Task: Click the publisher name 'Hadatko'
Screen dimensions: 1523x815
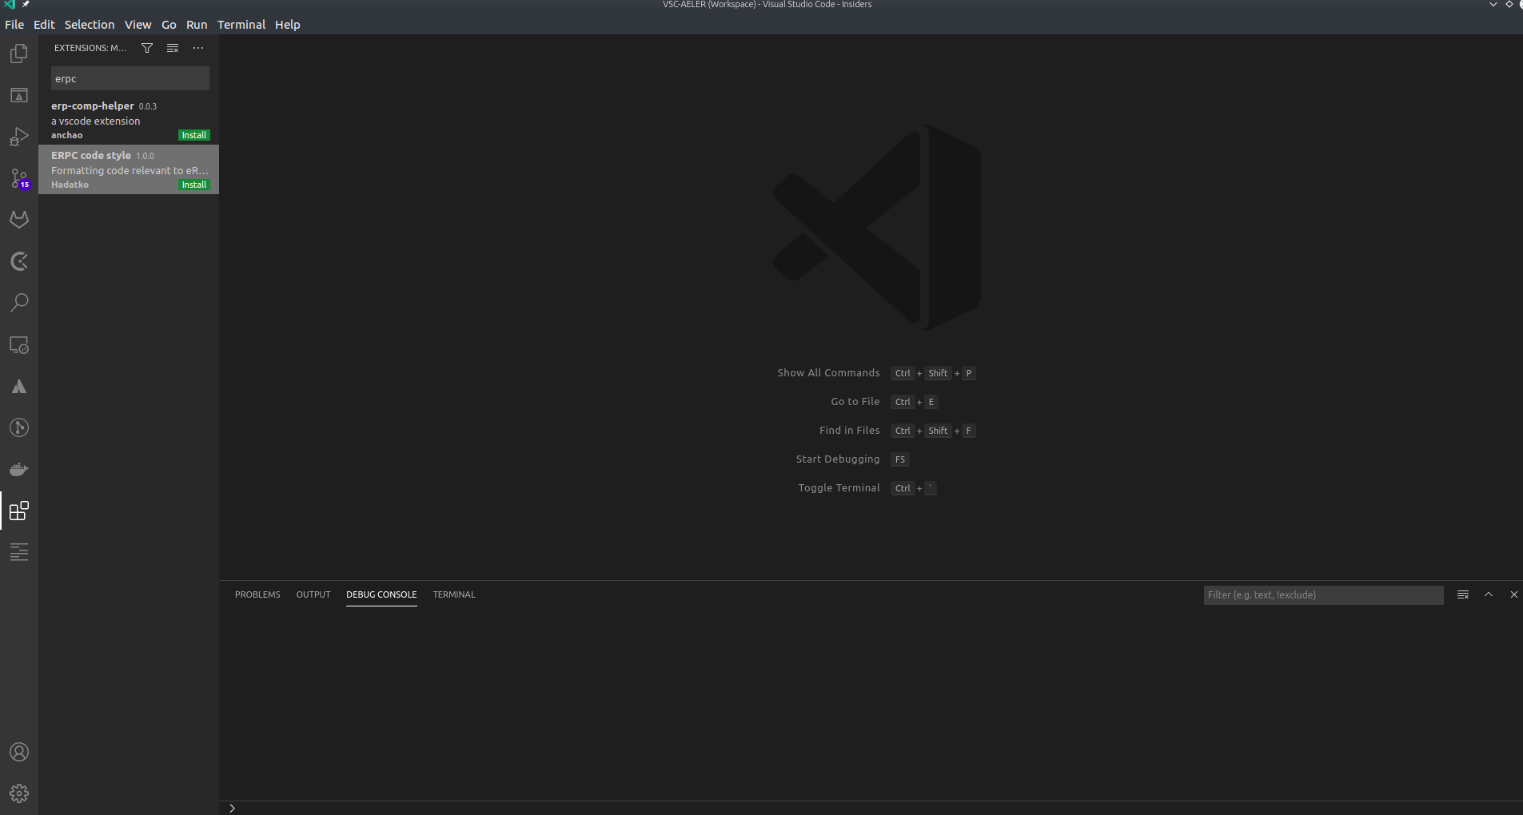Action: (x=70, y=185)
